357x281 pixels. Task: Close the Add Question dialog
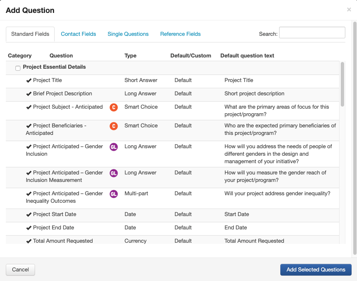pos(349,10)
